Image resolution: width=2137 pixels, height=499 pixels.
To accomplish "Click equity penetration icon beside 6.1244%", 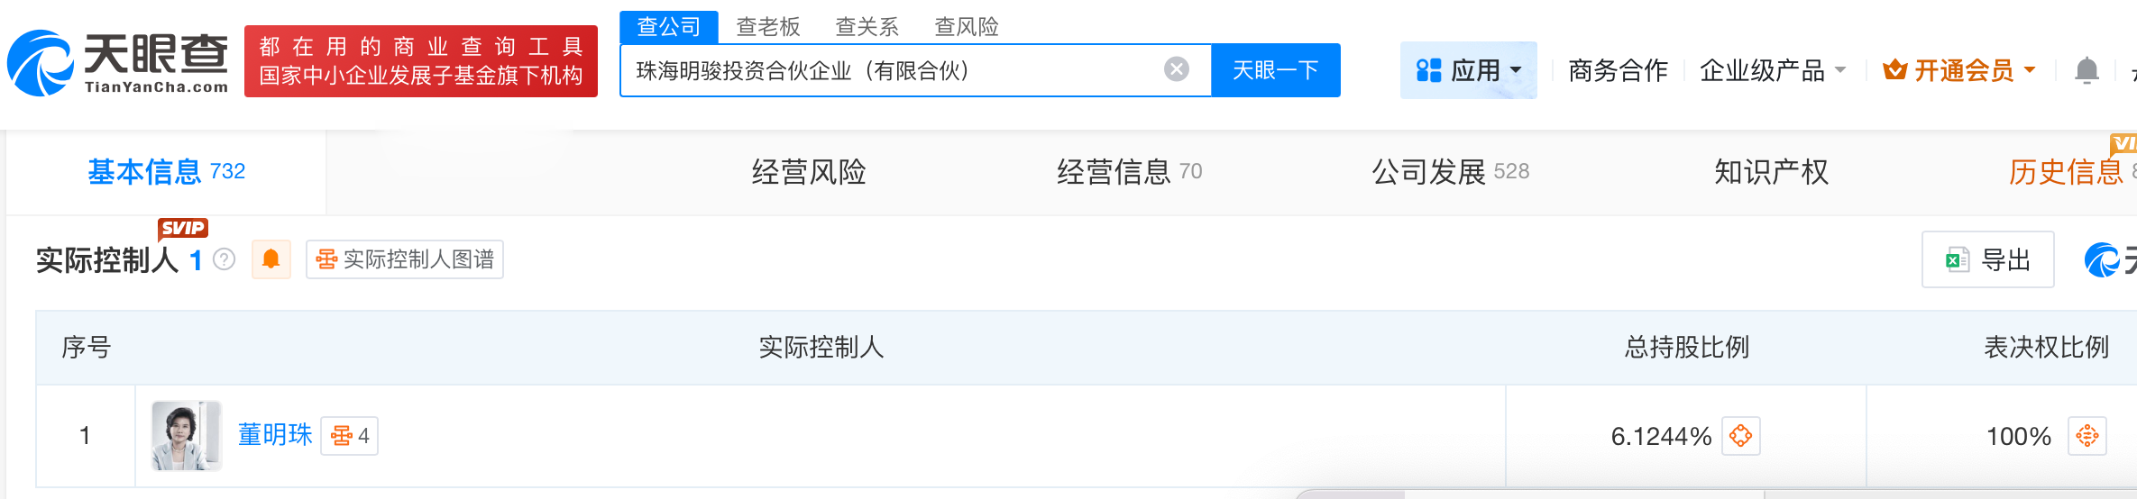I will pyautogui.click(x=1741, y=436).
